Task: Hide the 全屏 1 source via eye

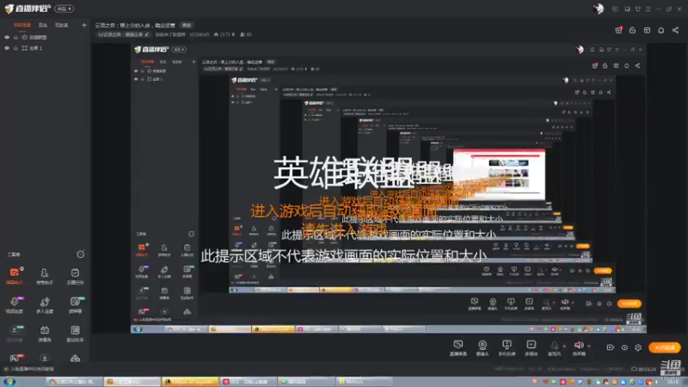Action: pos(7,48)
